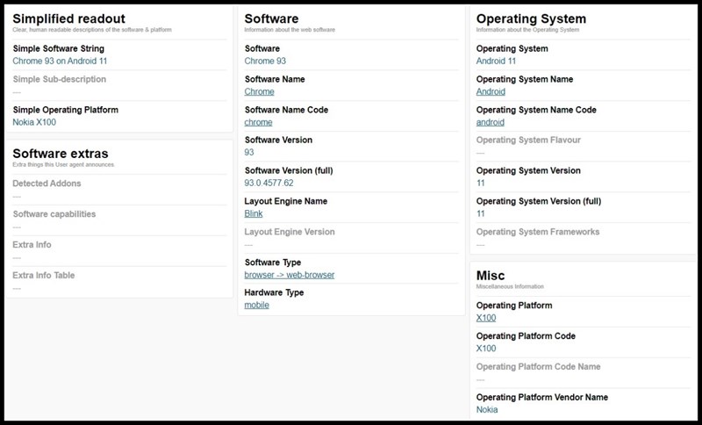Follow the lowercase chrome name code link
This screenshot has height=425, width=702.
point(258,122)
